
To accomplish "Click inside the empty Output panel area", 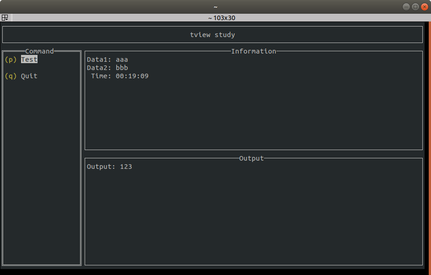I will pos(253,215).
